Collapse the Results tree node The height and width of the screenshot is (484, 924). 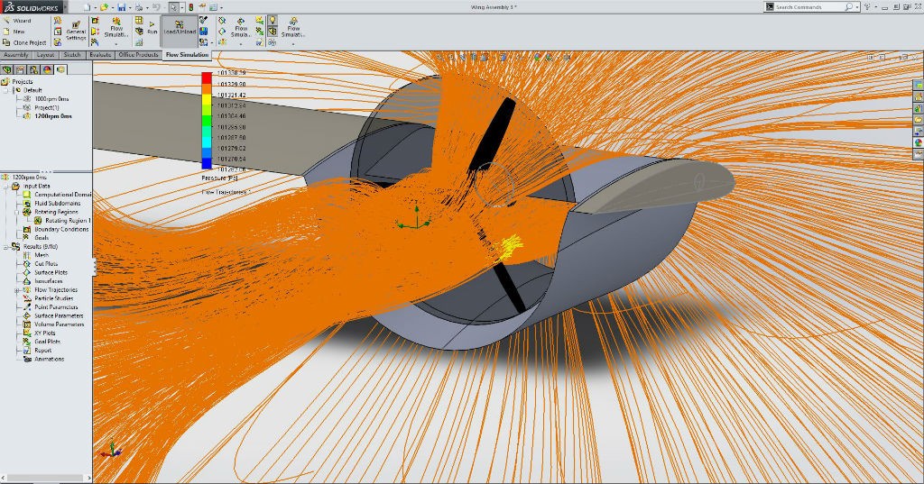[6, 246]
